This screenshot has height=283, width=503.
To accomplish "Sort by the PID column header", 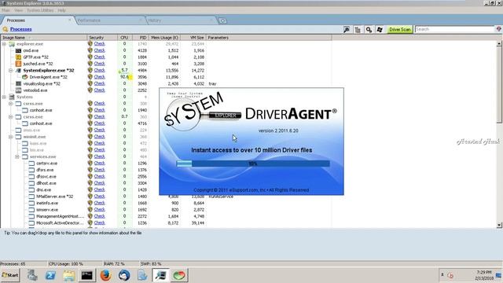I will click(x=141, y=38).
